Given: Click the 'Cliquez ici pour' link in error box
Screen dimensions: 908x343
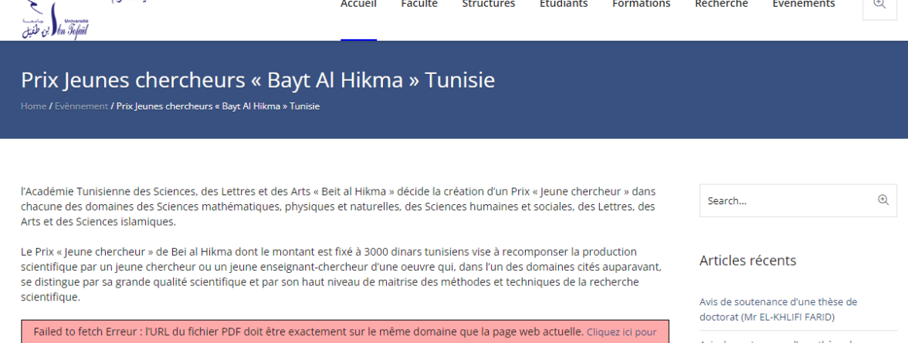Looking at the screenshot, I should click(622, 332).
